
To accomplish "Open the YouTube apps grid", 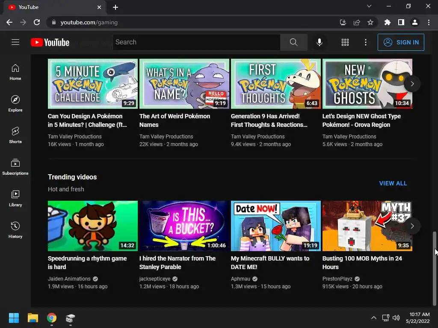I will (x=345, y=42).
